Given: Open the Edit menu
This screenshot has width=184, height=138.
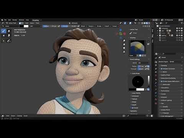Looking at the screenshot, I should click(10, 20).
